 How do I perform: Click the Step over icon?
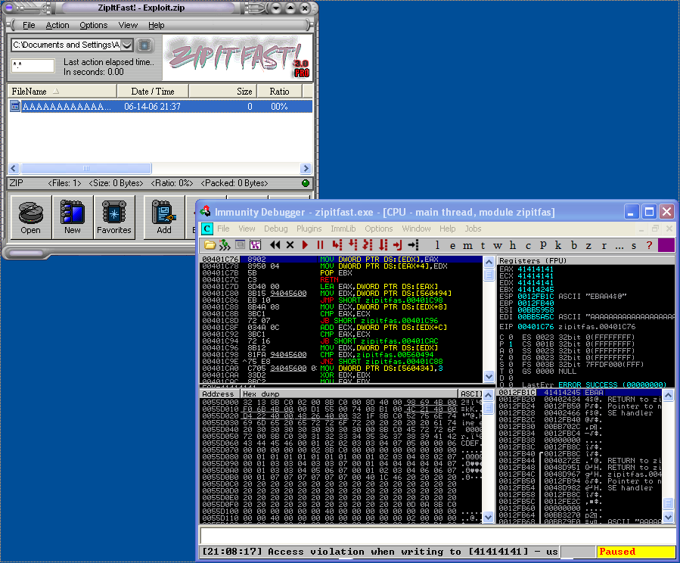coord(352,245)
